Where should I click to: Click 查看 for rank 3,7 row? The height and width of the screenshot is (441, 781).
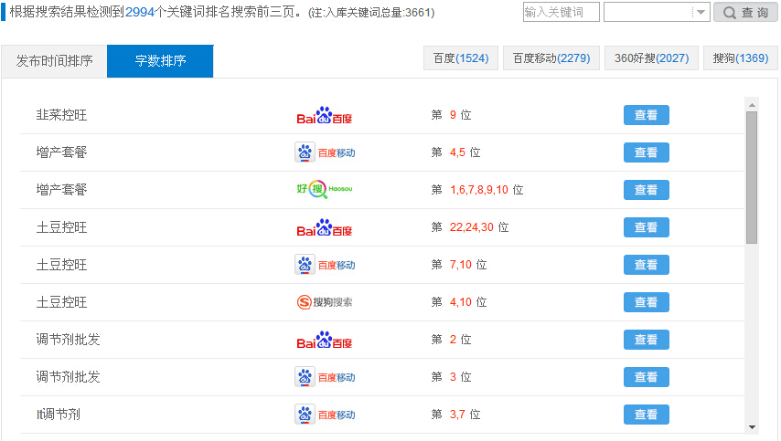click(646, 415)
